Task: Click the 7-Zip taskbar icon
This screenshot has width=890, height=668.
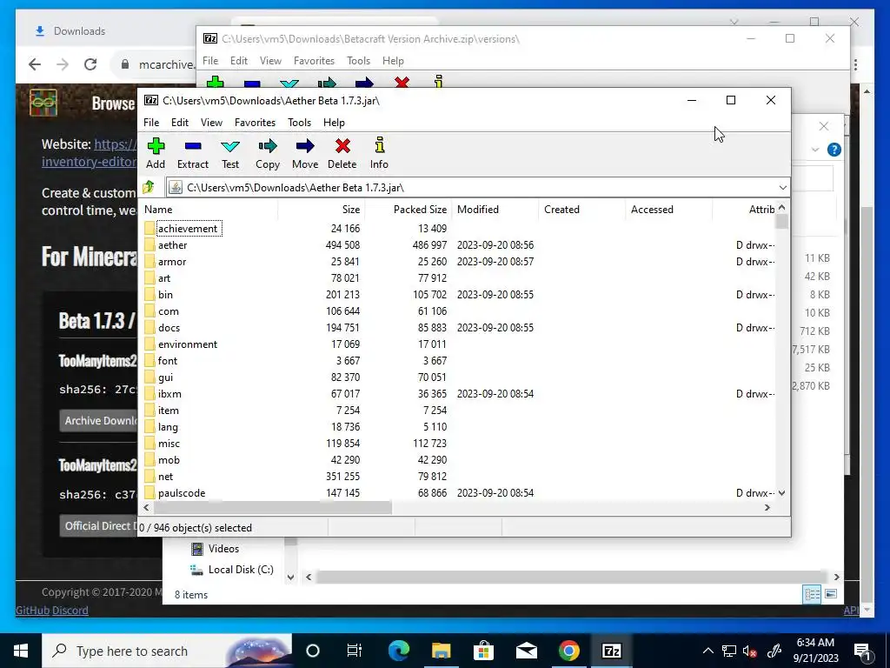Action: [611, 651]
